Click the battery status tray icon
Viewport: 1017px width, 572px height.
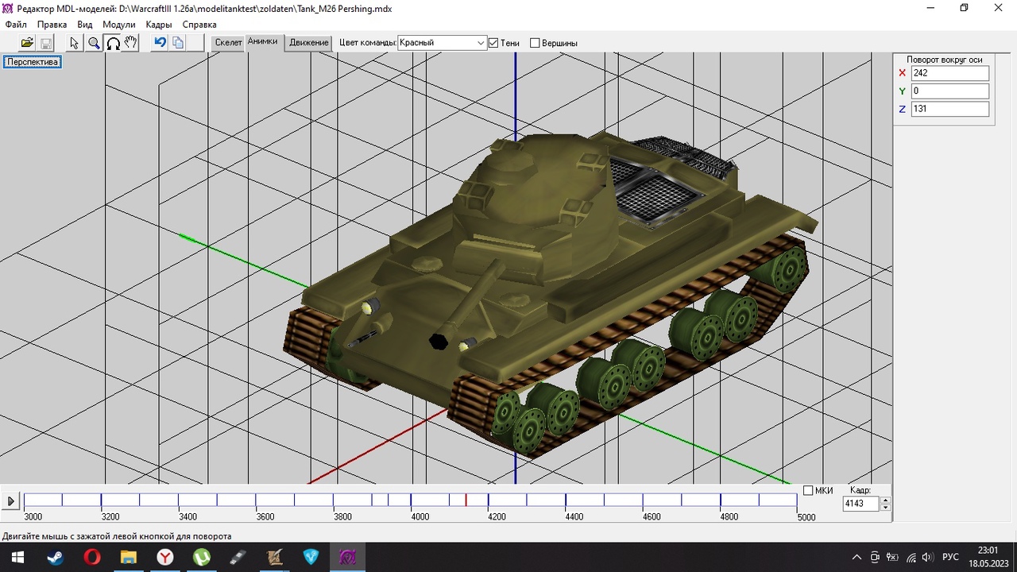(x=892, y=557)
